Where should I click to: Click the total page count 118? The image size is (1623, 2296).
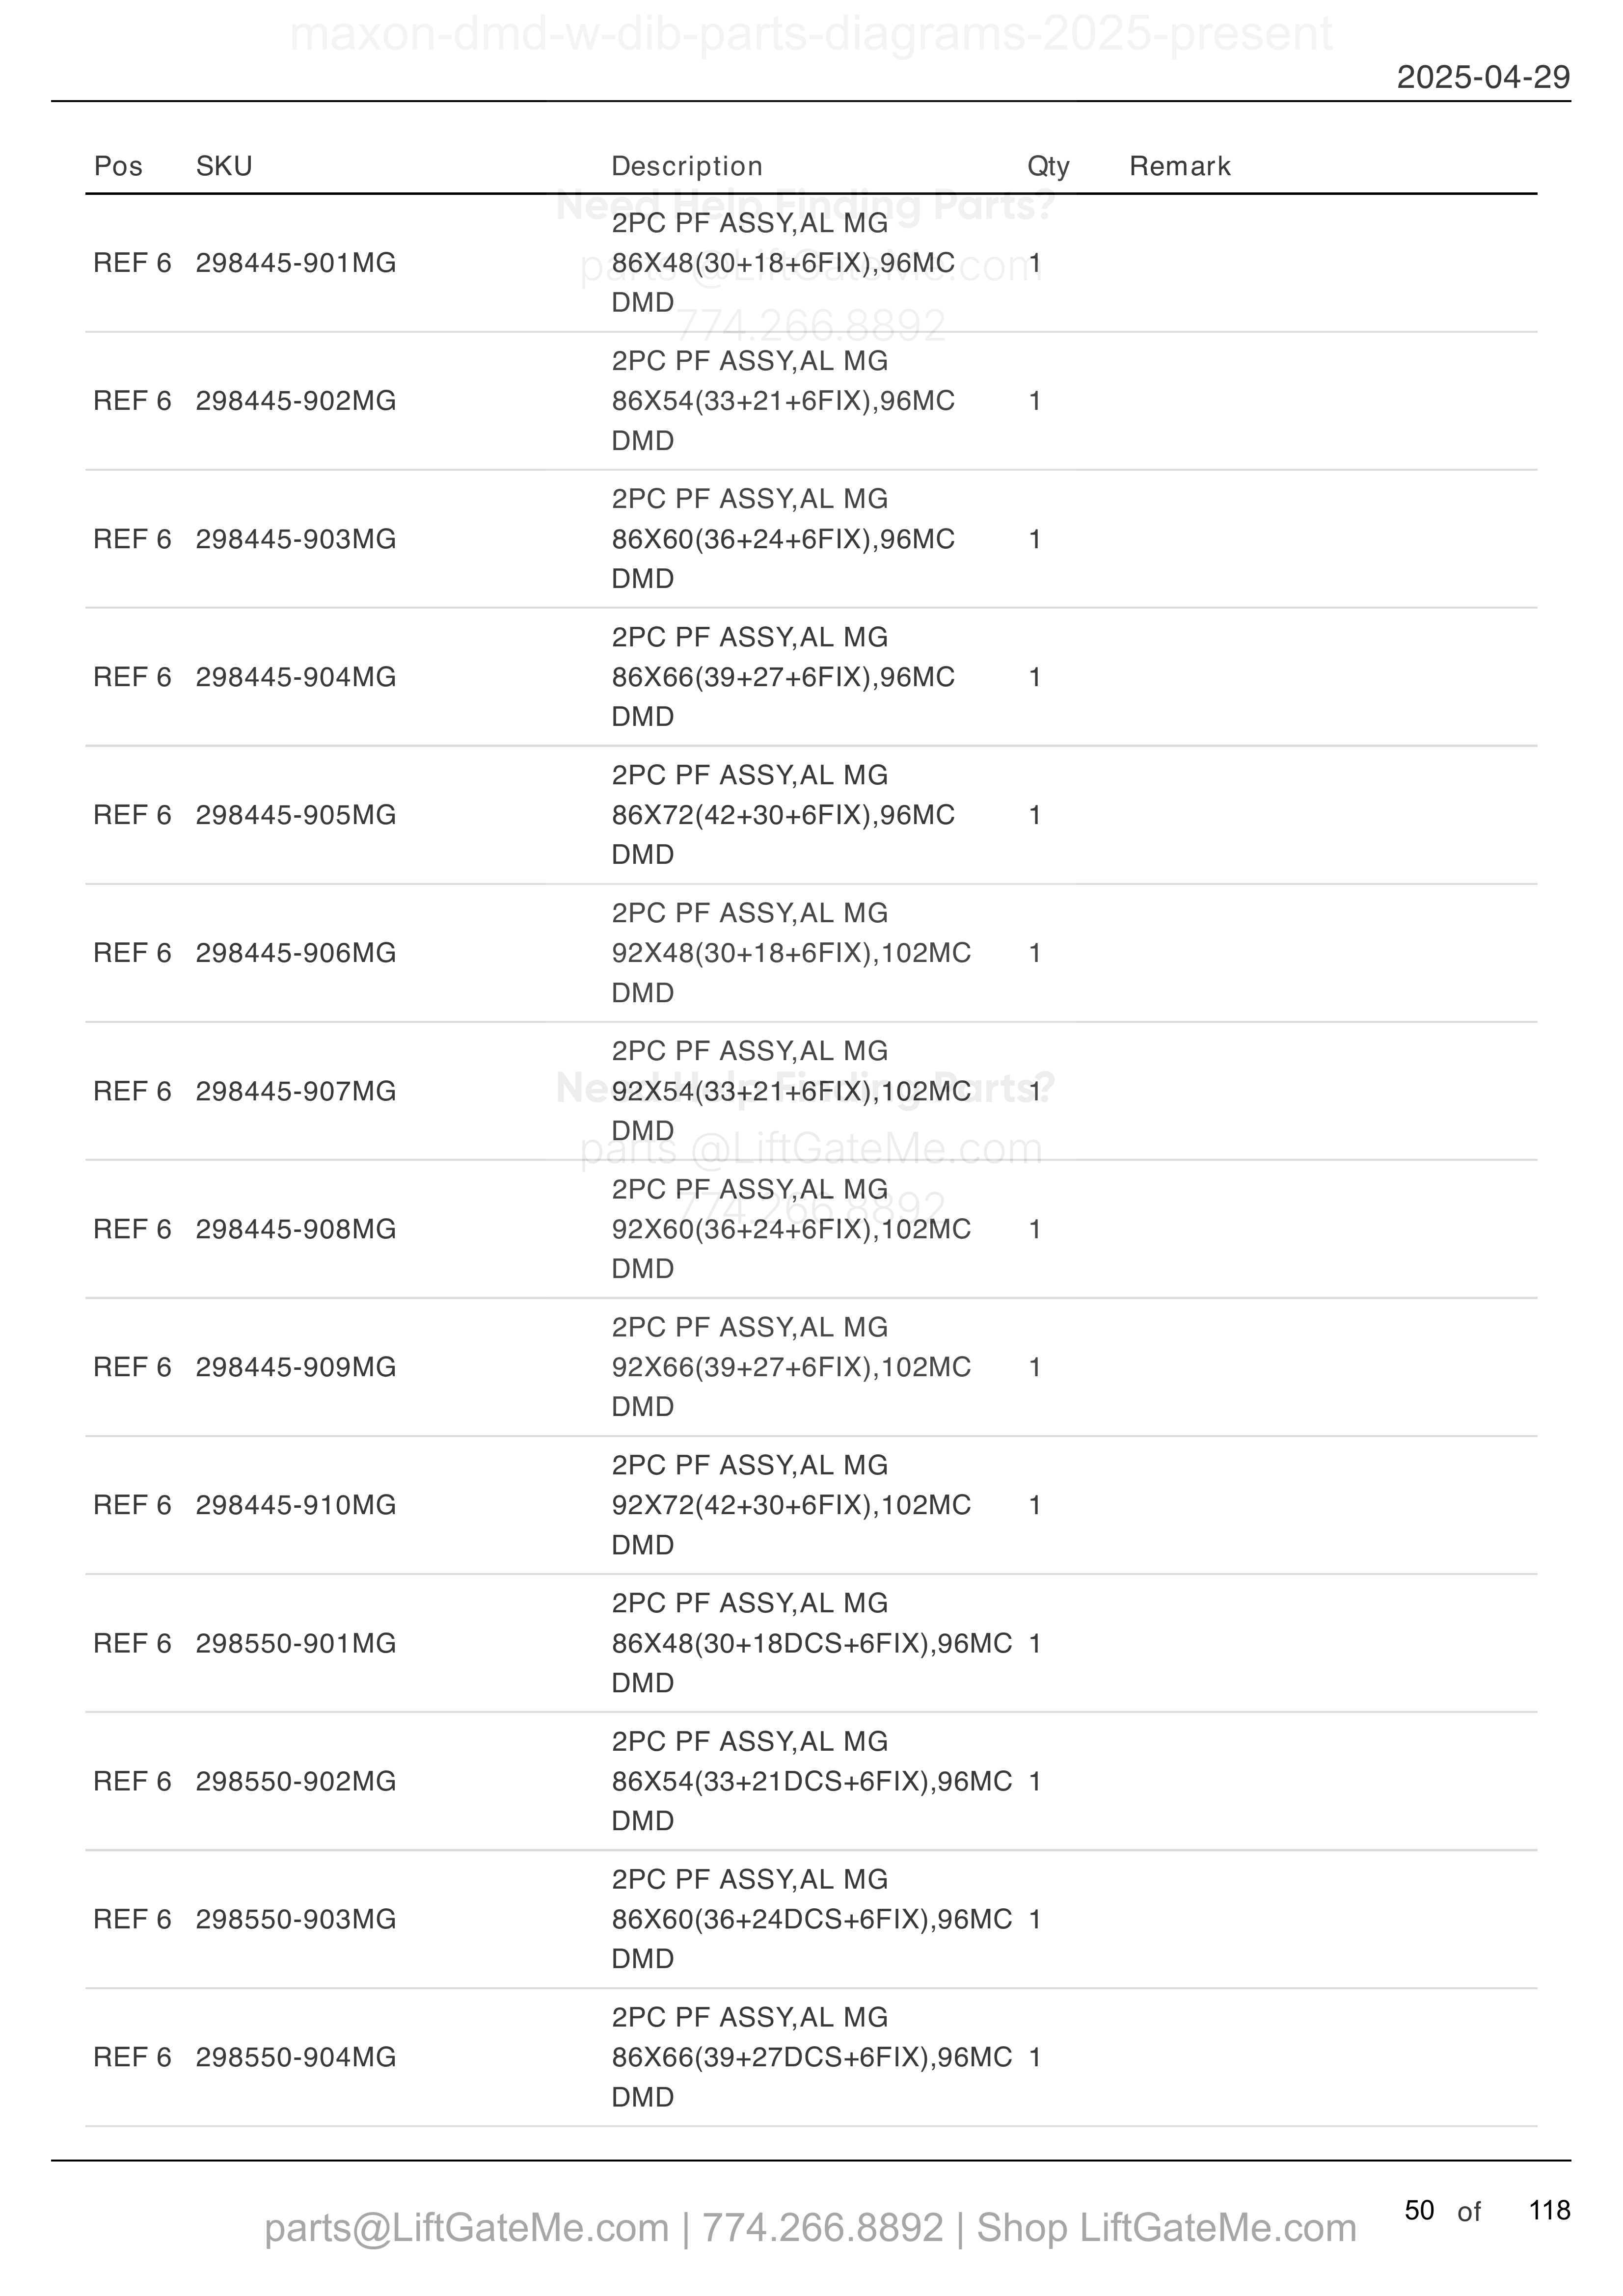(1549, 2210)
